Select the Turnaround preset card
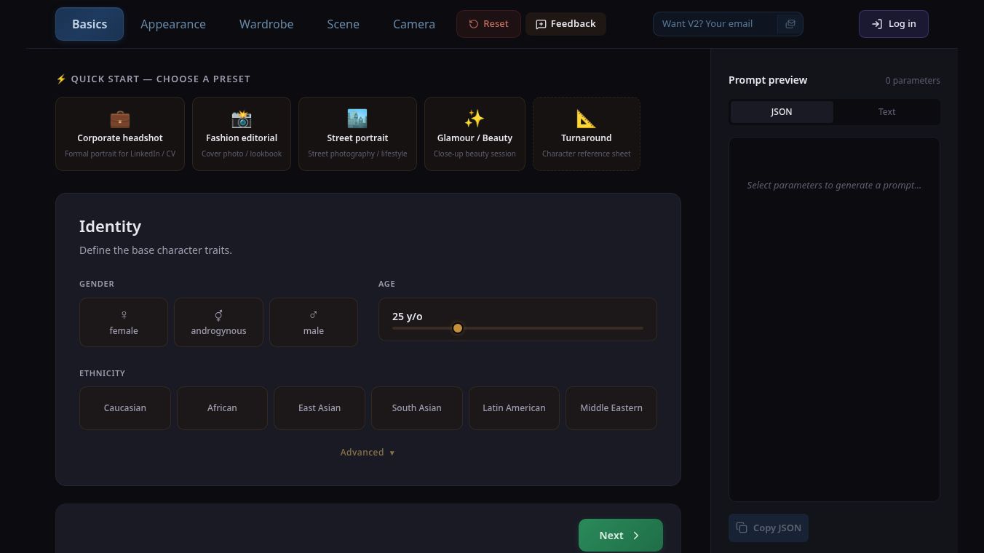Image resolution: width=984 pixels, height=553 pixels. [587, 134]
